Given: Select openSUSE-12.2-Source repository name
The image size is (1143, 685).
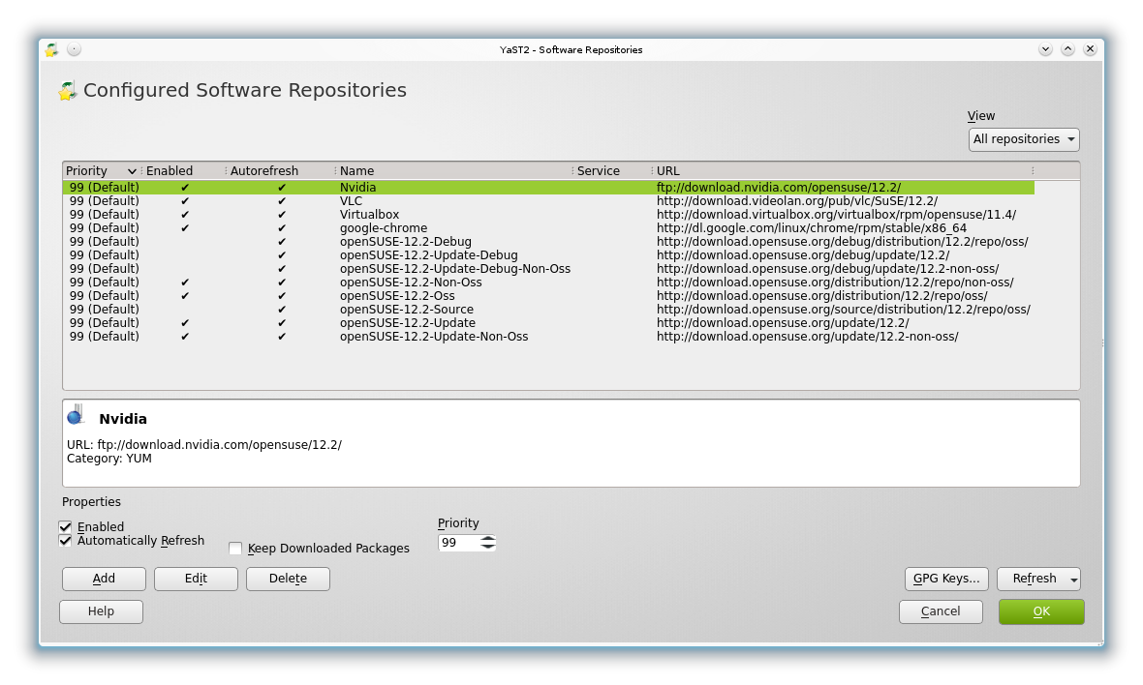Looking at the screenshot, I should click(x=407, y=310).
